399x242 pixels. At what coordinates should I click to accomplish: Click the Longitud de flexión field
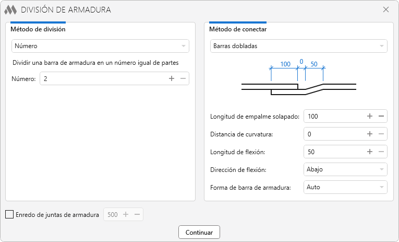pyautogui.click(x=335, y=152)
